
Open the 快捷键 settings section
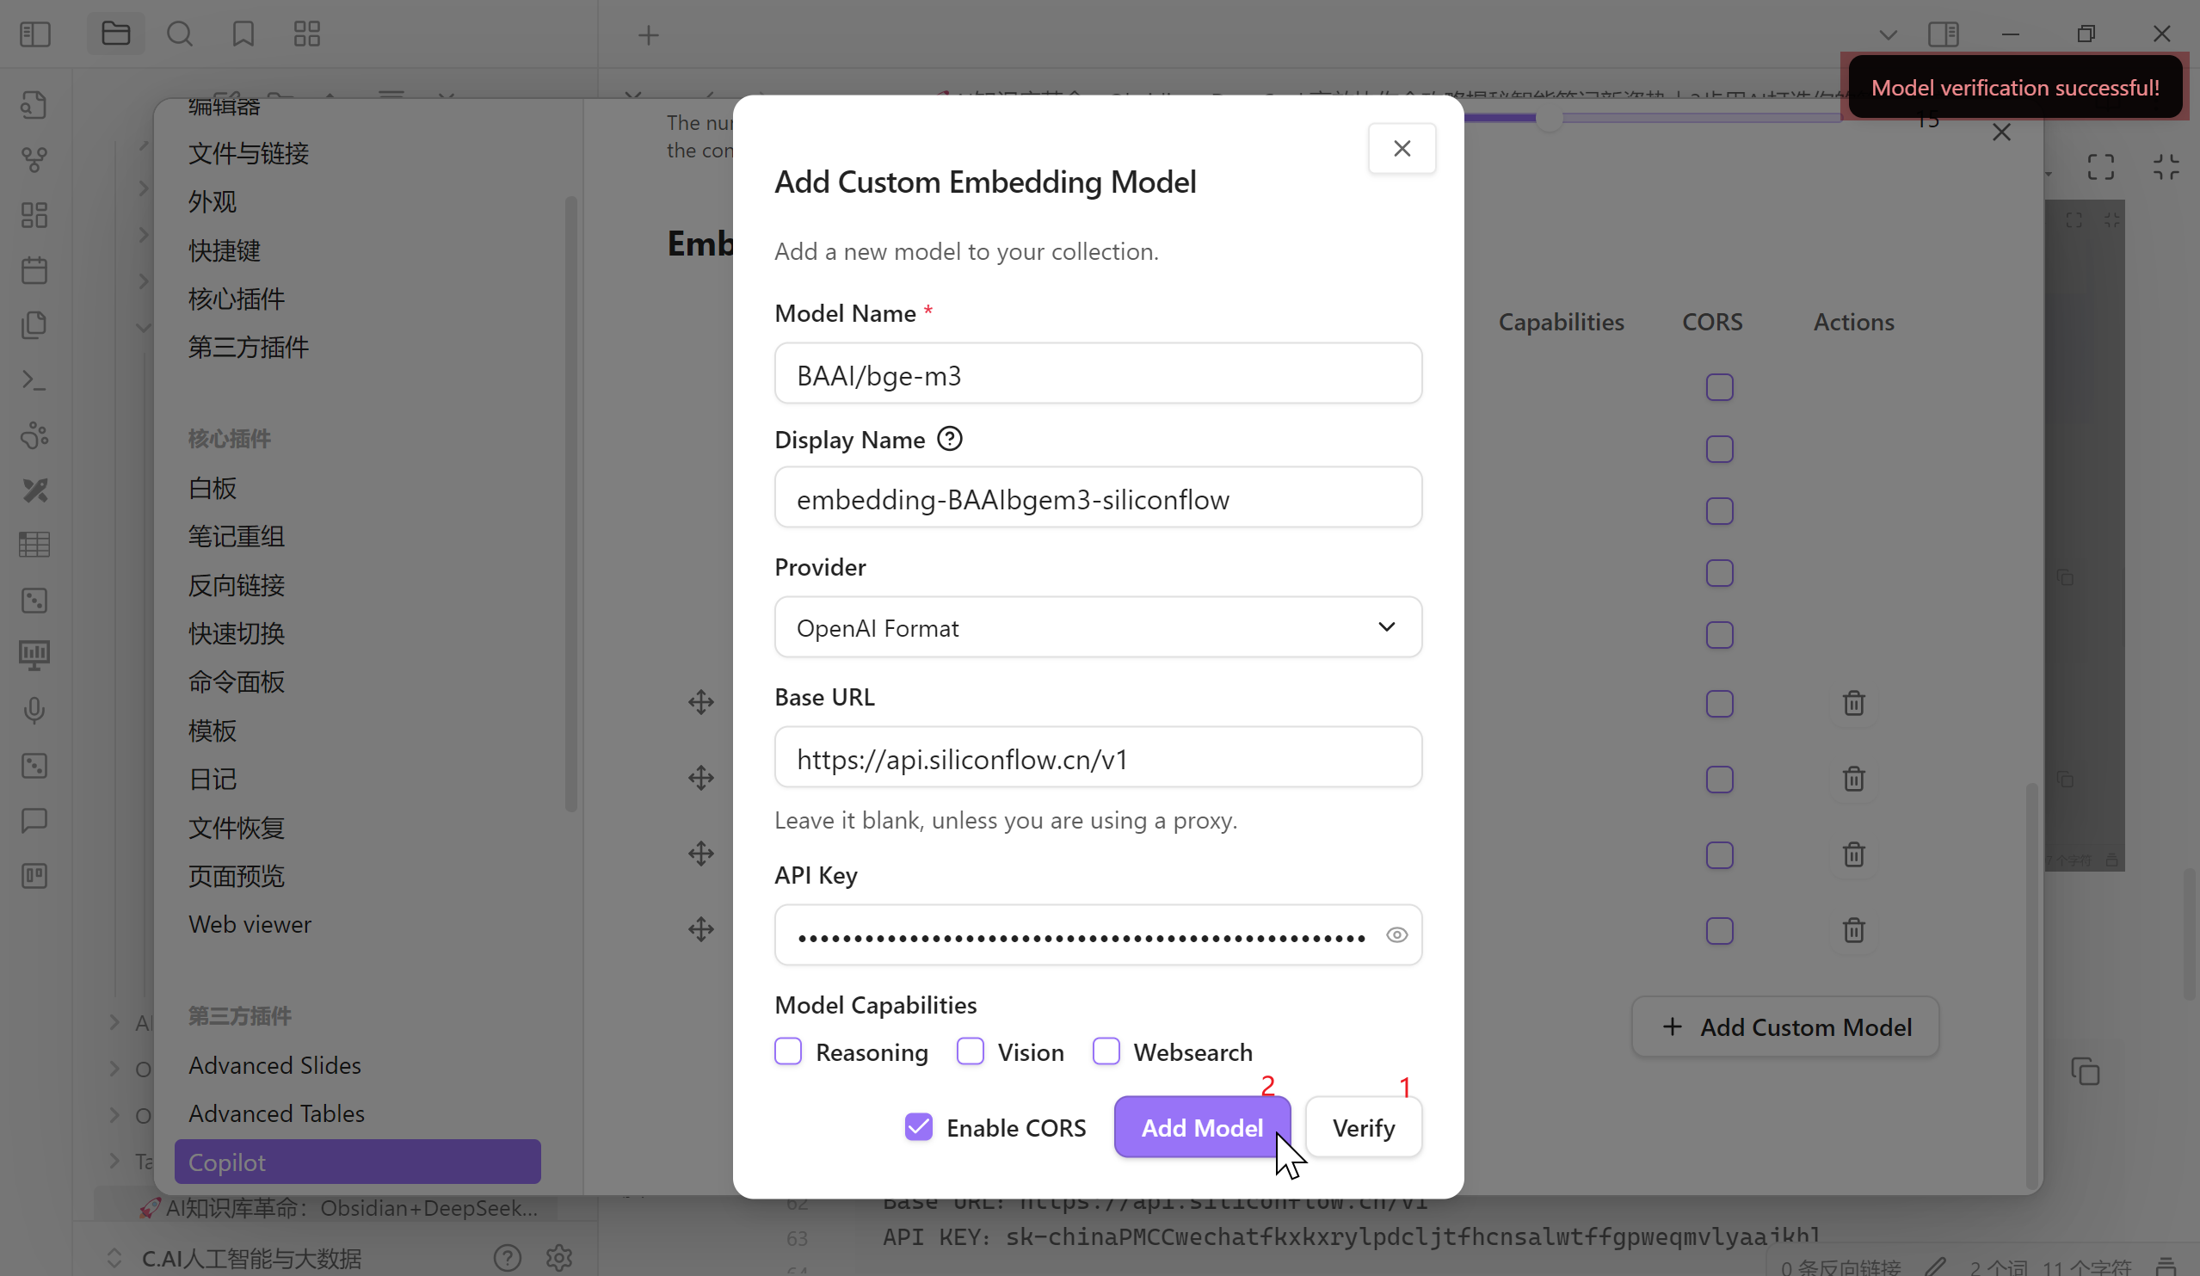click(x=225, y=250)
